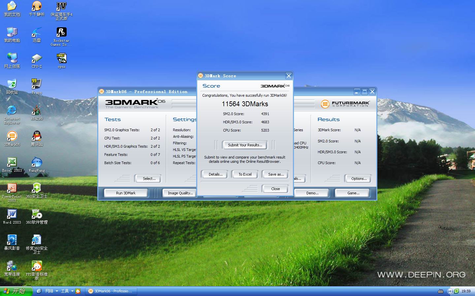Click the keyboard input method tray icon
The width and height of the screenshot is (475, 296).
point(440,291)
